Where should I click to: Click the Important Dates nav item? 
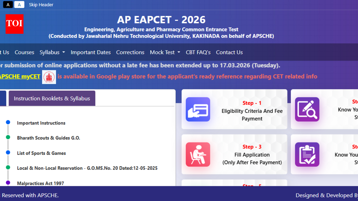pos(91,52)
